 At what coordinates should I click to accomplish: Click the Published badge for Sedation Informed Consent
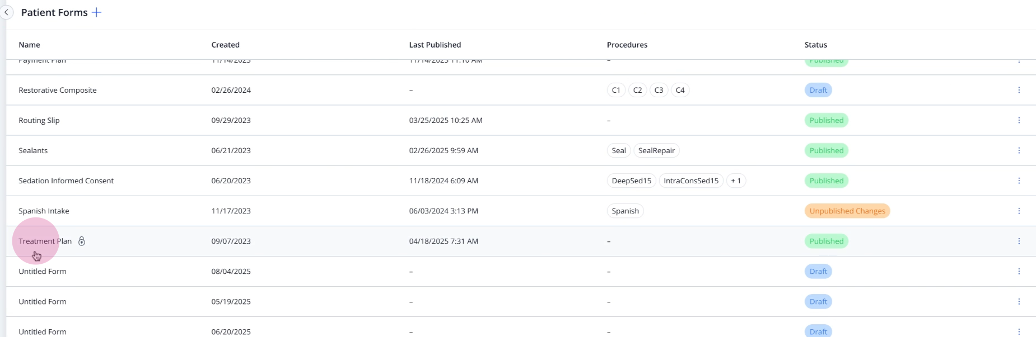tap(827, 181)
